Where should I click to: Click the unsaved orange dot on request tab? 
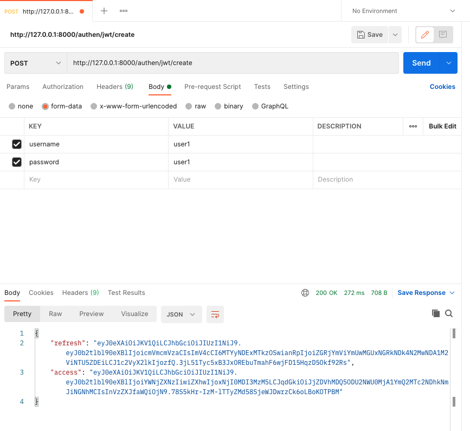pos(82,11)
